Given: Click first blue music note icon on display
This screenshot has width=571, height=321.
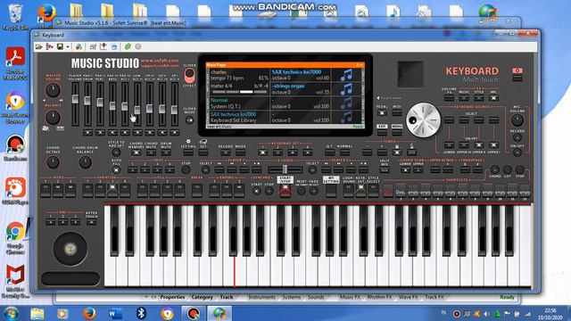Looking at the screenshot, I should click(x=346, y=75).
